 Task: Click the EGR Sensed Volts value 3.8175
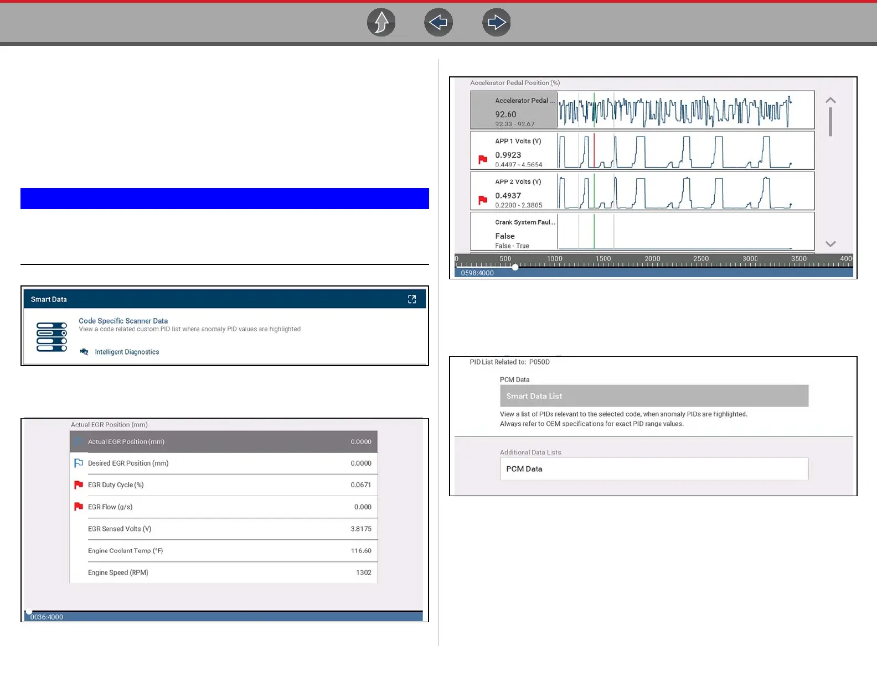pyautogui.click(x=361, y=529)
